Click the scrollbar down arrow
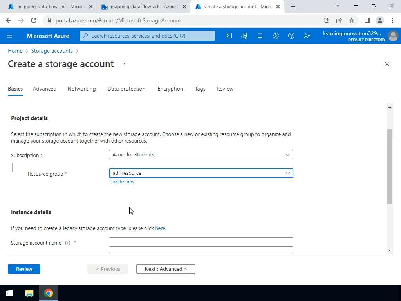401x301 pixels. point(390,250)
